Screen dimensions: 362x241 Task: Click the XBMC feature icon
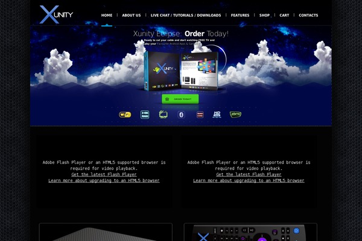[x=235, y=114]
